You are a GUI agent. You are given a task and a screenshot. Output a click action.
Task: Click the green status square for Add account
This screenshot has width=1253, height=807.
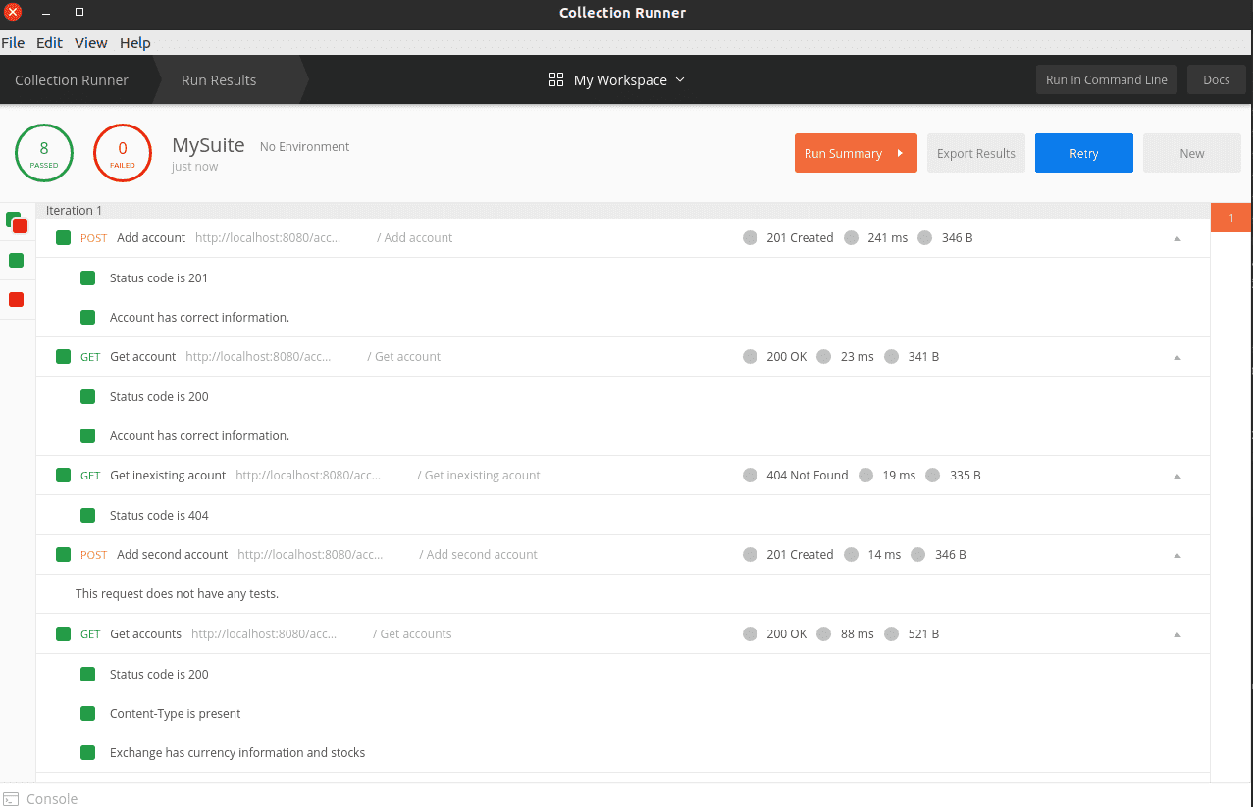coord(63,238)
